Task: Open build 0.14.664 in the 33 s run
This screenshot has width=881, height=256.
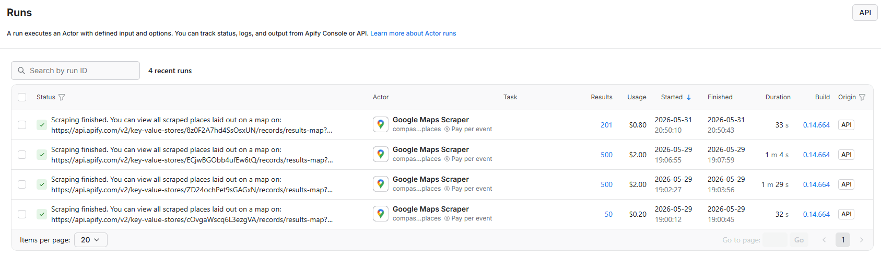Action: (816, 125)
